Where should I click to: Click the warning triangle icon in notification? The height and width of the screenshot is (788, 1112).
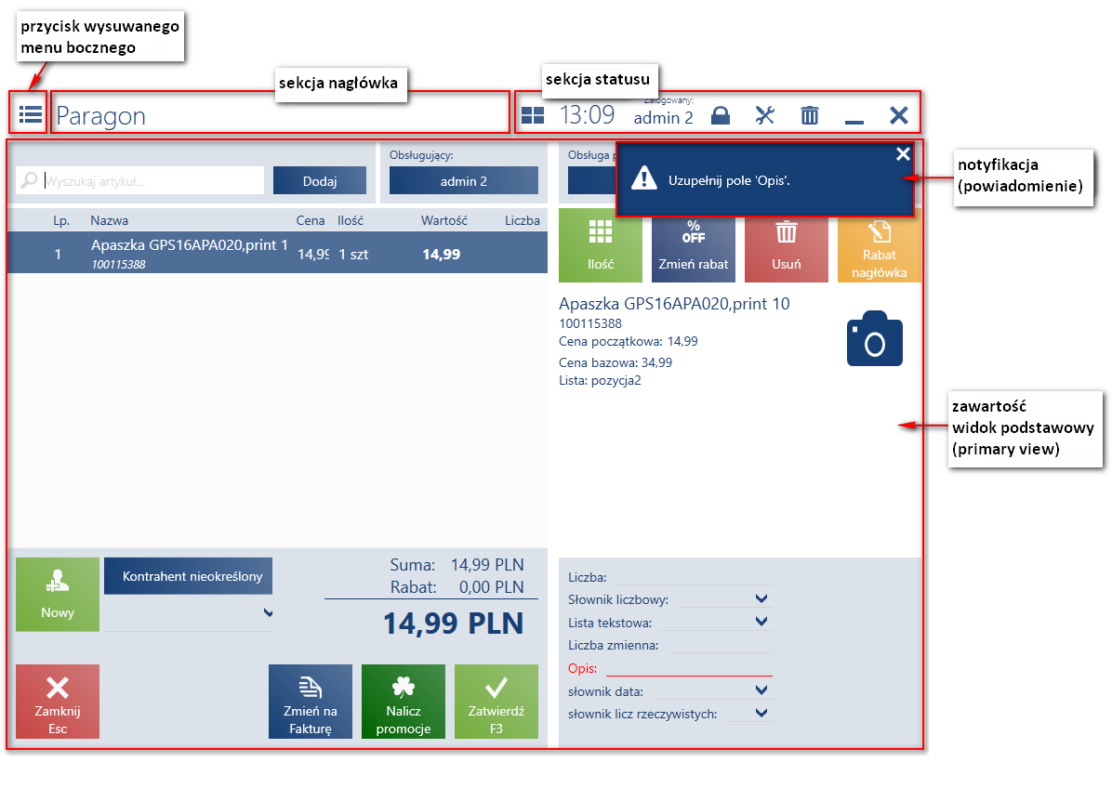click(644, 177)
